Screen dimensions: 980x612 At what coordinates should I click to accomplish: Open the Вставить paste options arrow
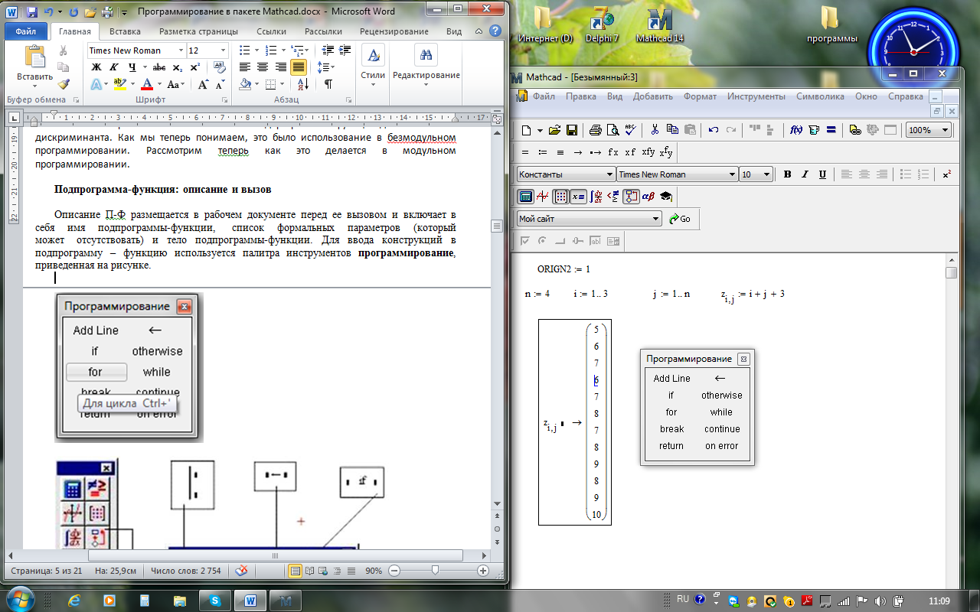34,86
